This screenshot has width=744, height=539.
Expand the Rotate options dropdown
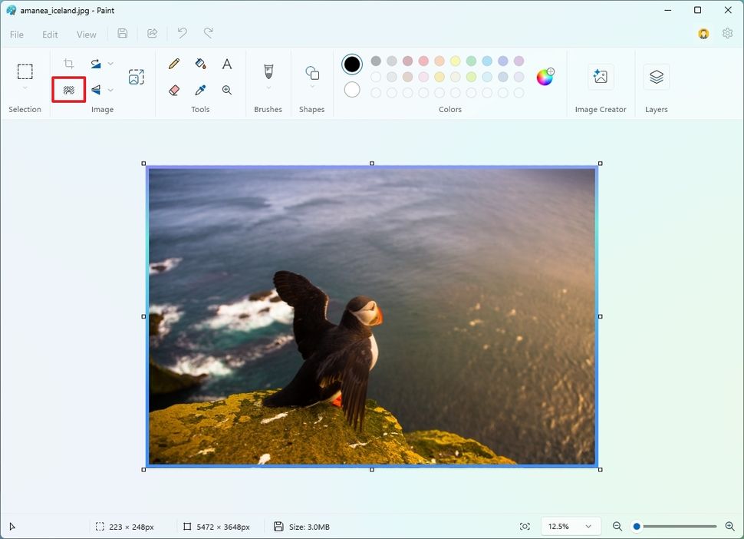click(110, 64)
